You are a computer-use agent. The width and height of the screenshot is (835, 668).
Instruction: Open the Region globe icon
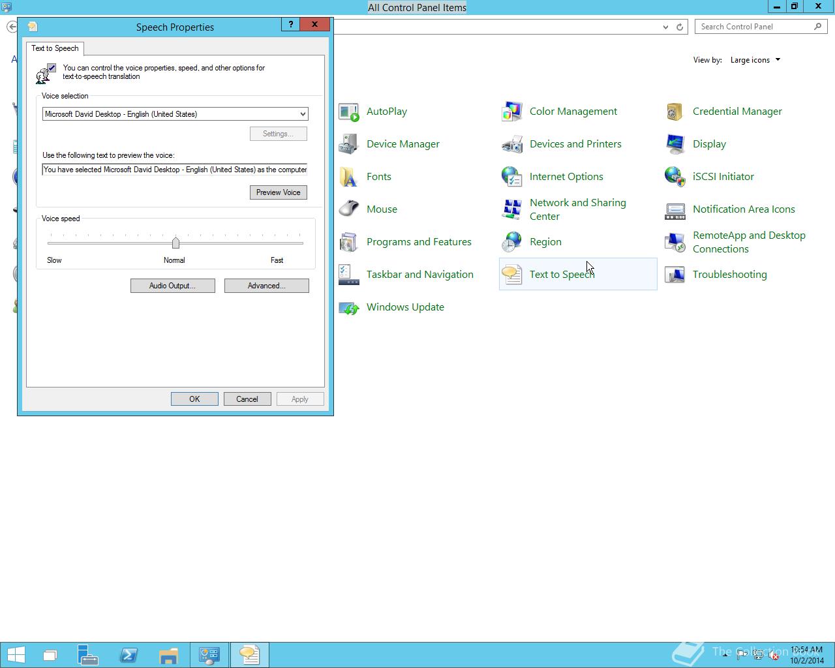[512, 242]
